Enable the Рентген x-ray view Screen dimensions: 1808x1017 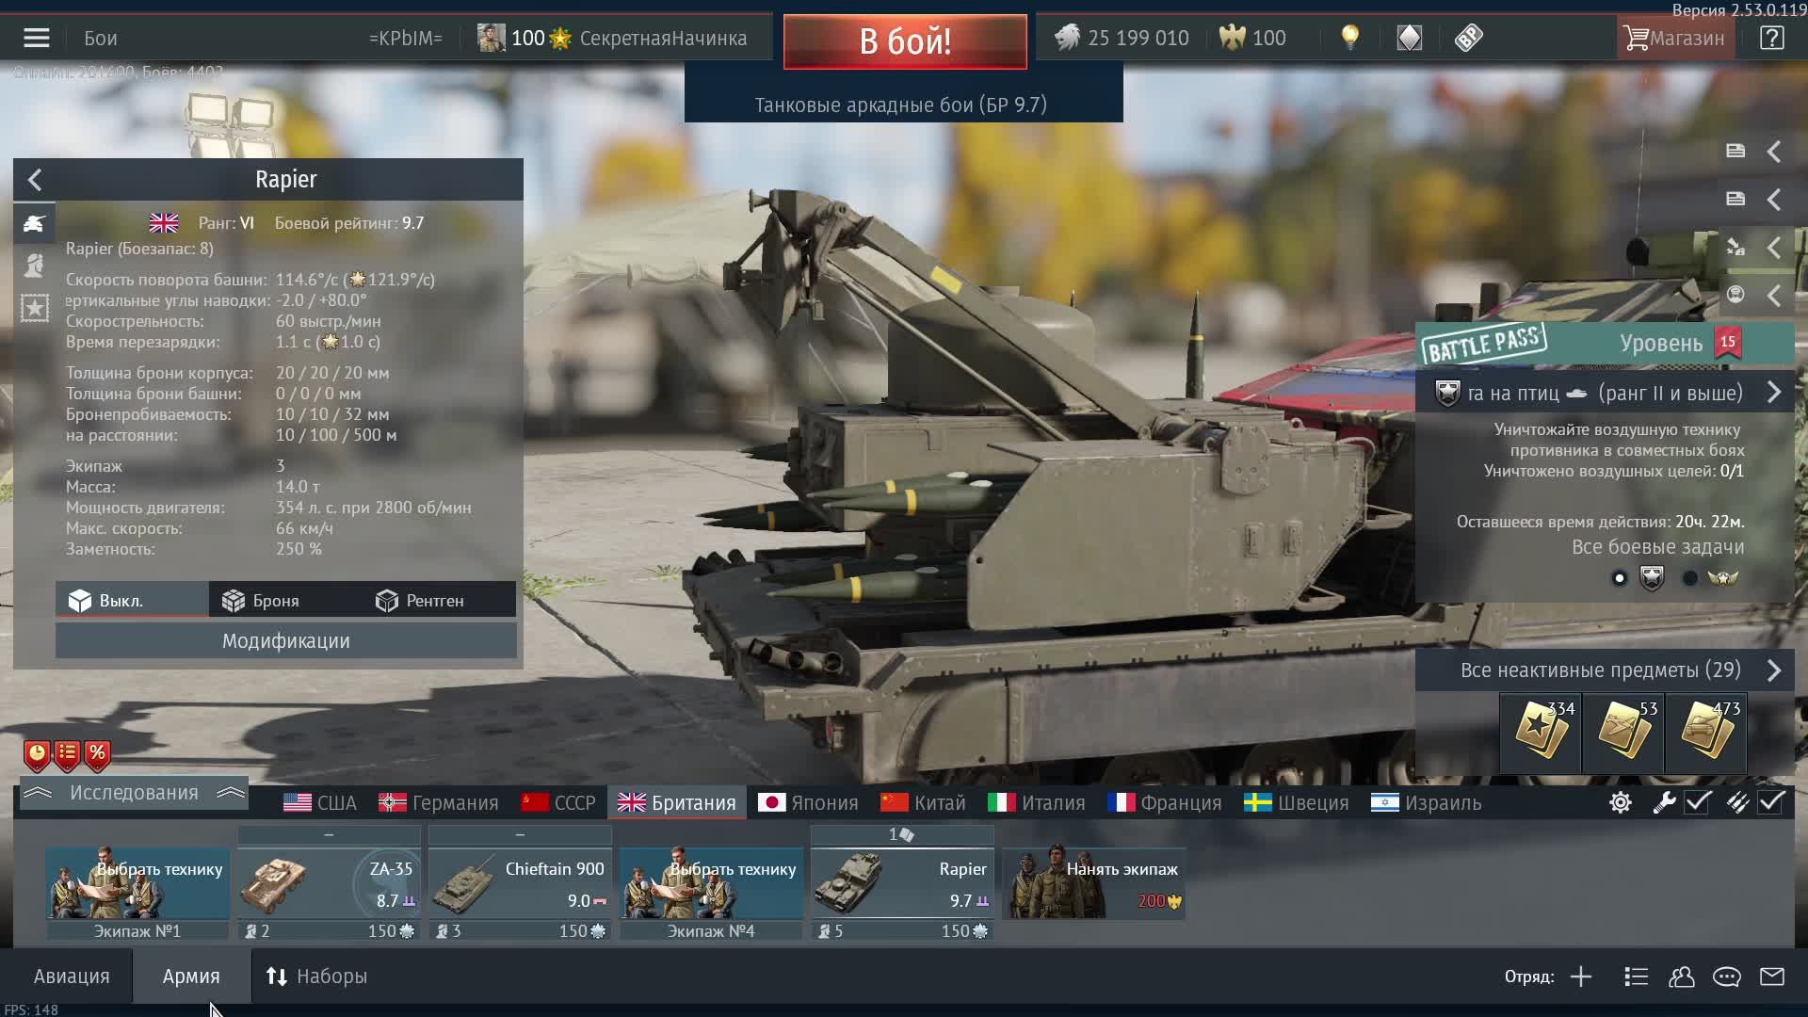click(420, 601)
